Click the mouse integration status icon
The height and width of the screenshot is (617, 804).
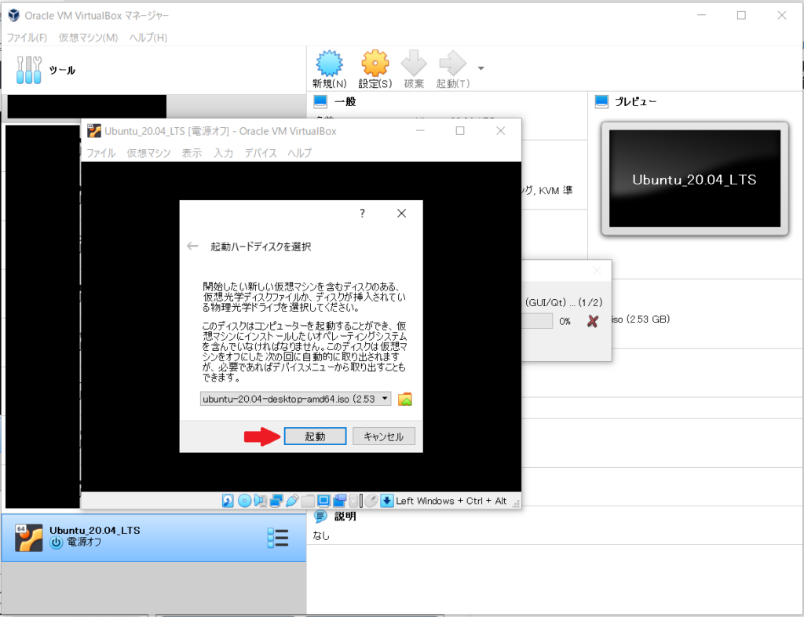371,501
